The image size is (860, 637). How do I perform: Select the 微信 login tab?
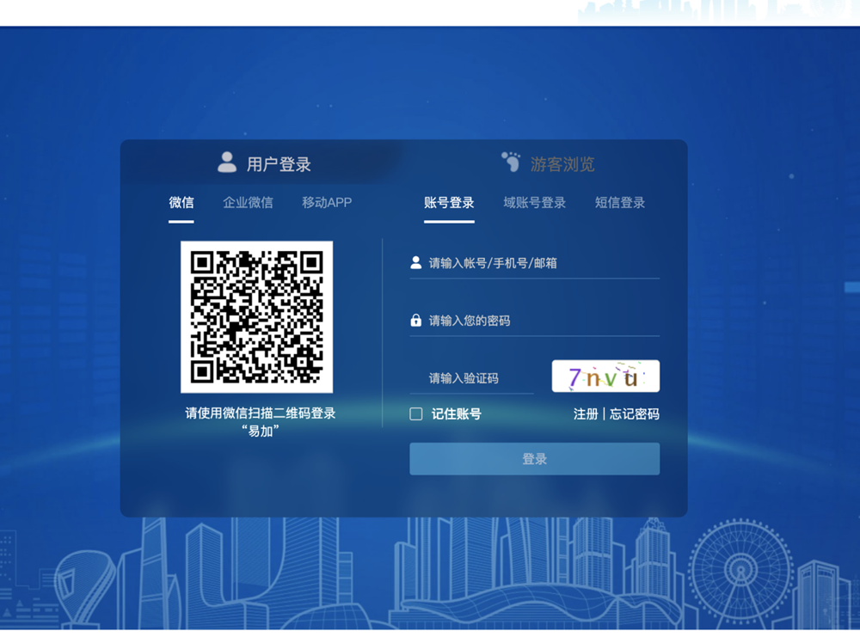click(181, 203)
